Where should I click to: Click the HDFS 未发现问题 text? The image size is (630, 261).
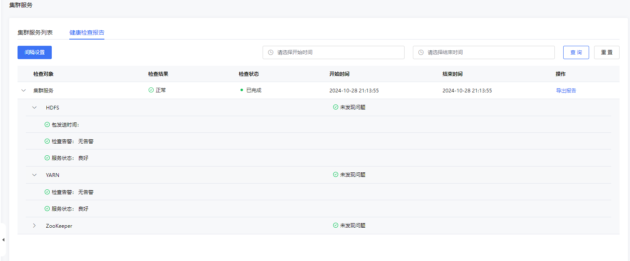point(353,107)
